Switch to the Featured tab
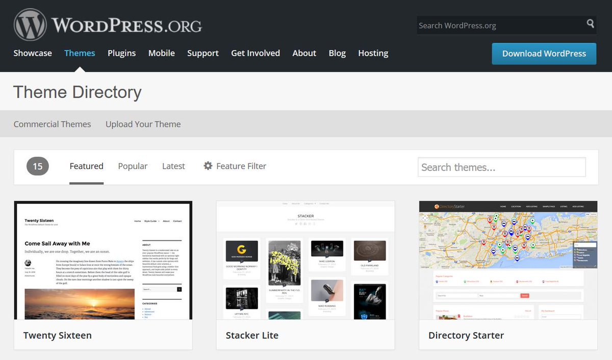 87,166
